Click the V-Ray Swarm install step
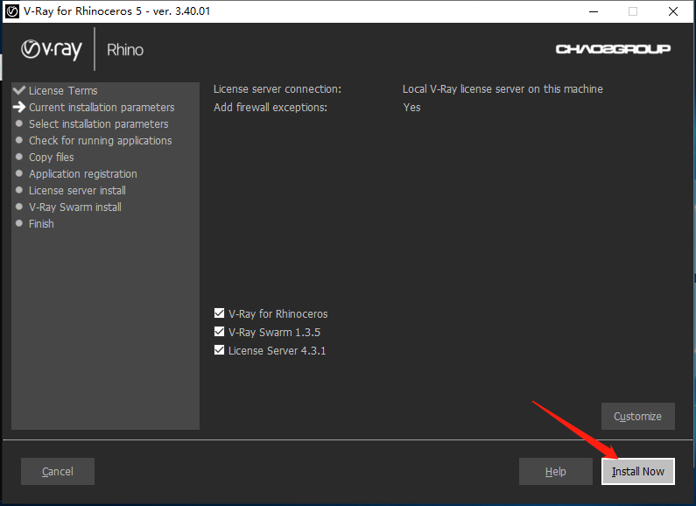This screenshot has width=696, height=506. coord(75,207)
